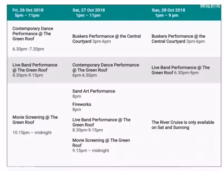Click the 5pm – 11pm Friday hours text

pyautogui.click(x=27, y=15)
